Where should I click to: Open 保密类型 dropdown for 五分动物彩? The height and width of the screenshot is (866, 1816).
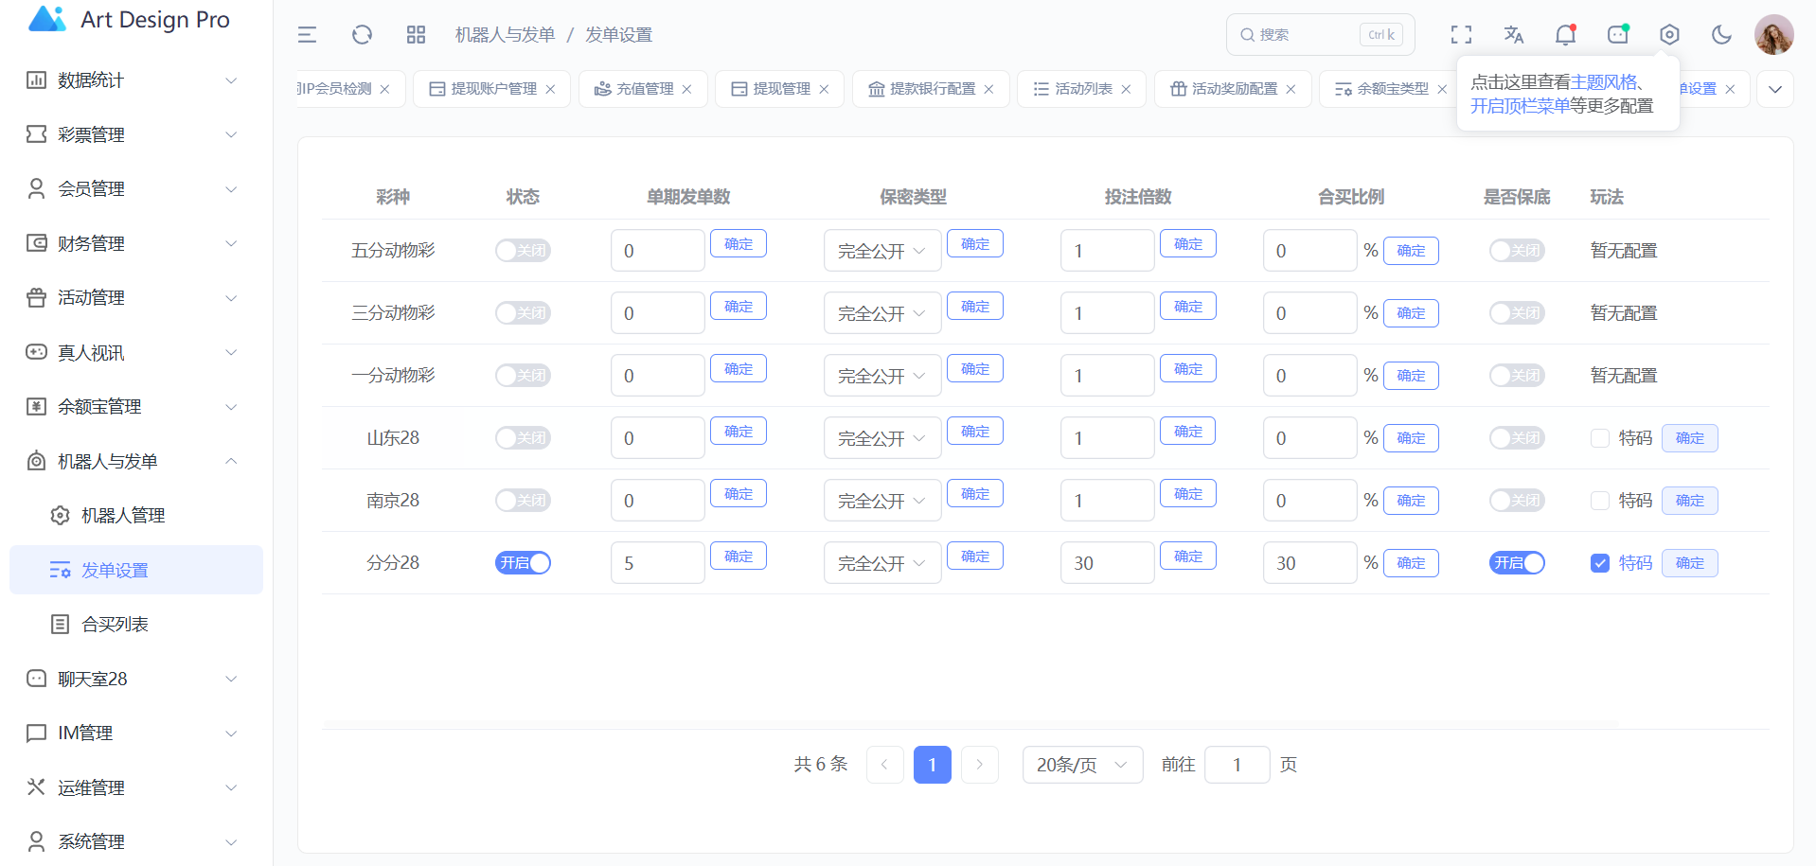point(881,251)
